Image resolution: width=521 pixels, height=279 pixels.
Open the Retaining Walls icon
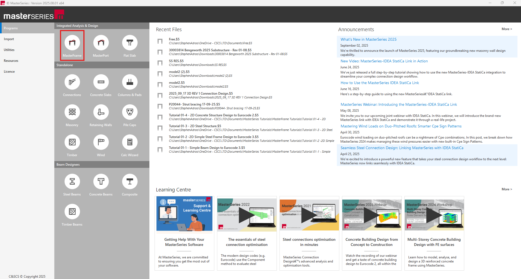tap(101, 112)
